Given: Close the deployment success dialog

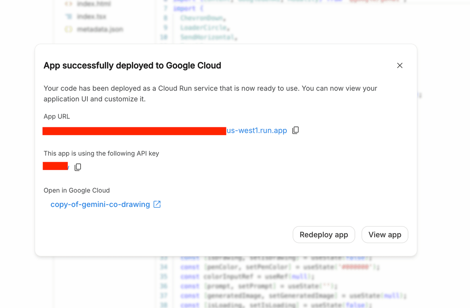Looking at the screenshot, I should click(x=399, y=65).
